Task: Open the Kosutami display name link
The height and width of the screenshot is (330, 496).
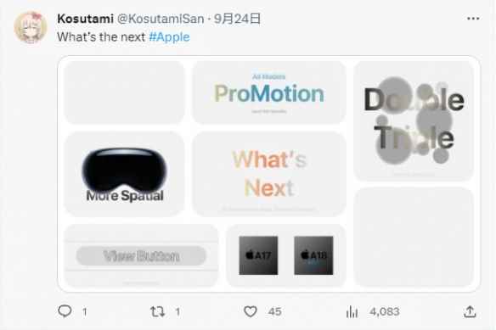Action: coord(86,19)
